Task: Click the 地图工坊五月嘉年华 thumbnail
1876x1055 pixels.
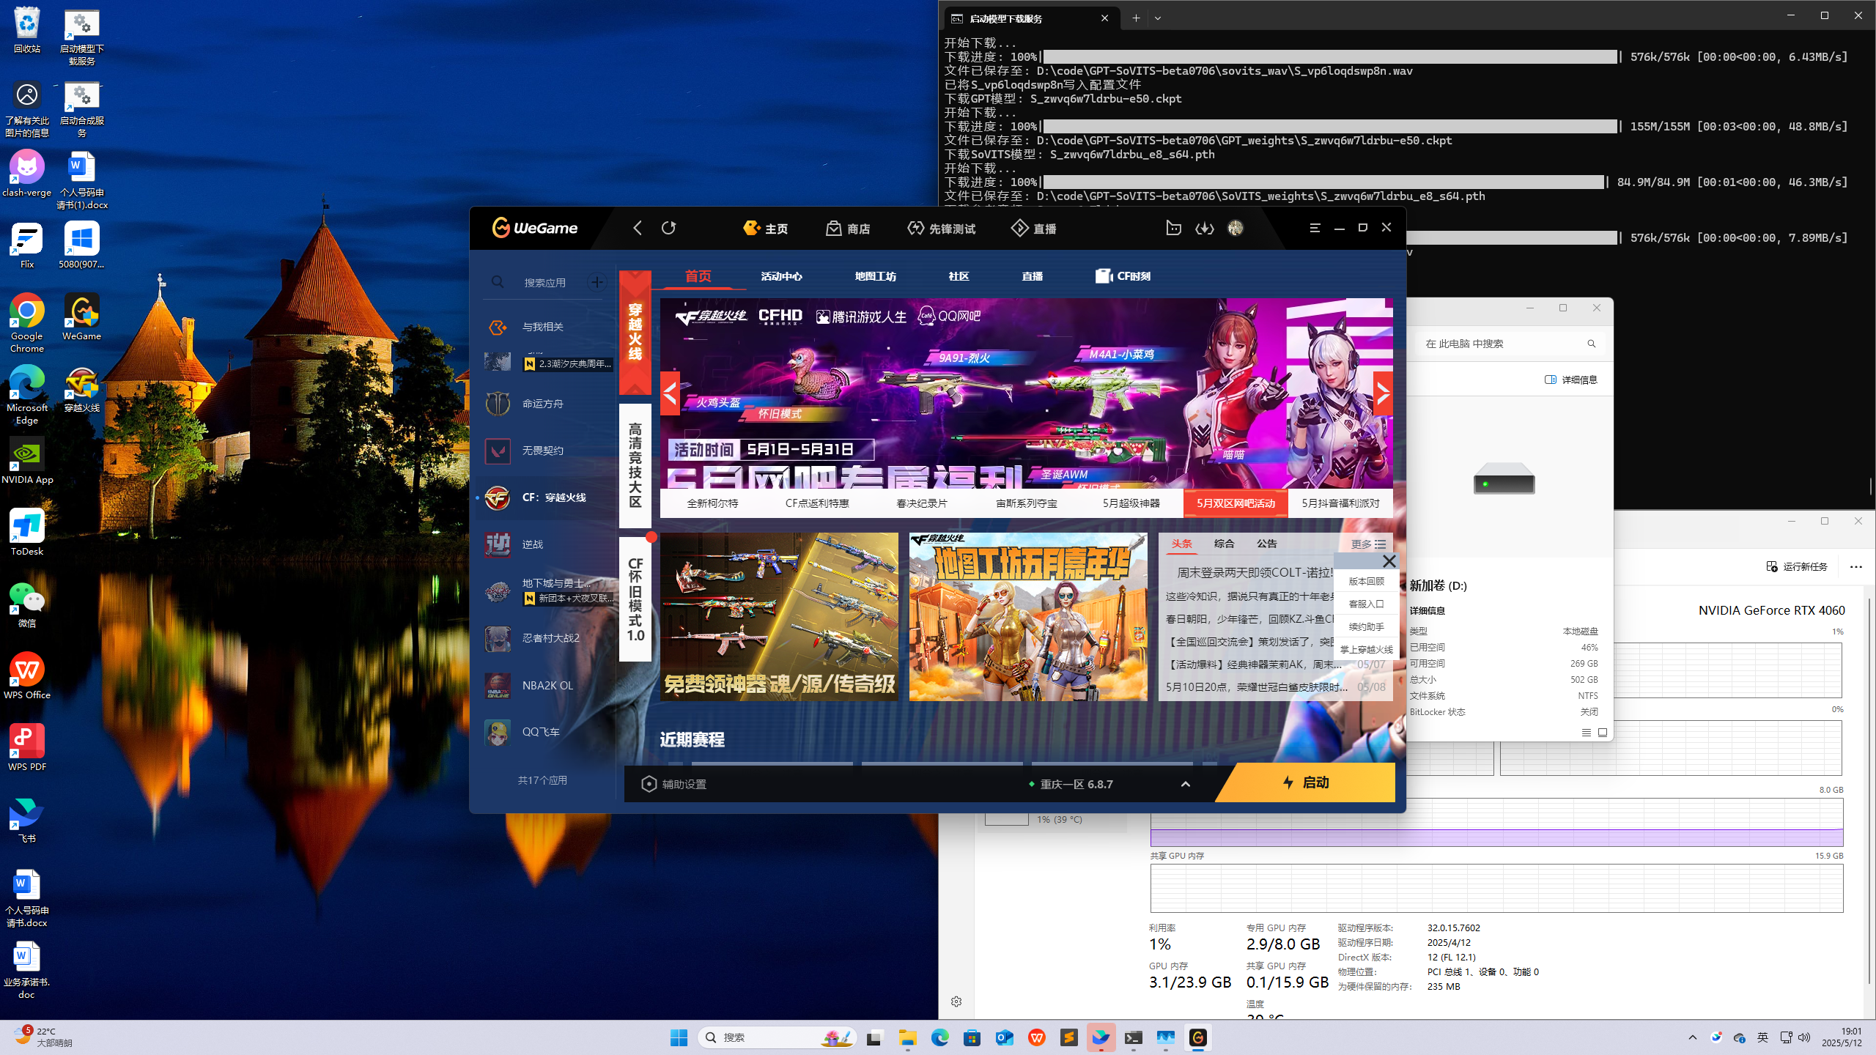Action: tap(1027, 616)
